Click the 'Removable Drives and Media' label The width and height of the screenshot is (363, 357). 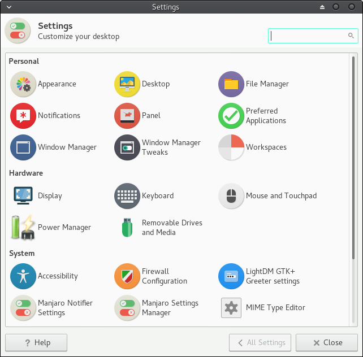click(x=172, y=228)
